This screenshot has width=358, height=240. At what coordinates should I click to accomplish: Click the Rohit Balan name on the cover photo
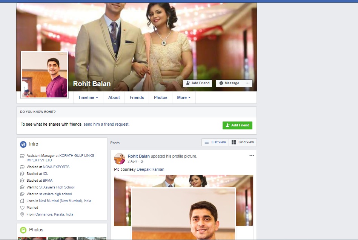92,84
